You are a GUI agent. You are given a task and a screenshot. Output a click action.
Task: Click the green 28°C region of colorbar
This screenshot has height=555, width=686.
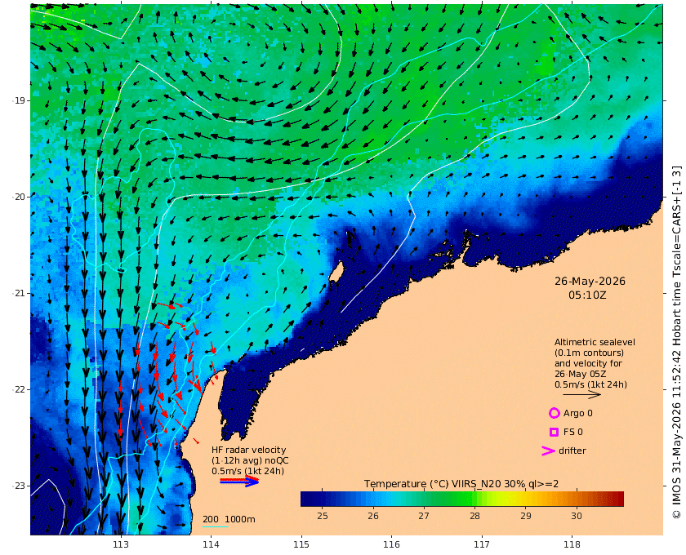point(474,499)
